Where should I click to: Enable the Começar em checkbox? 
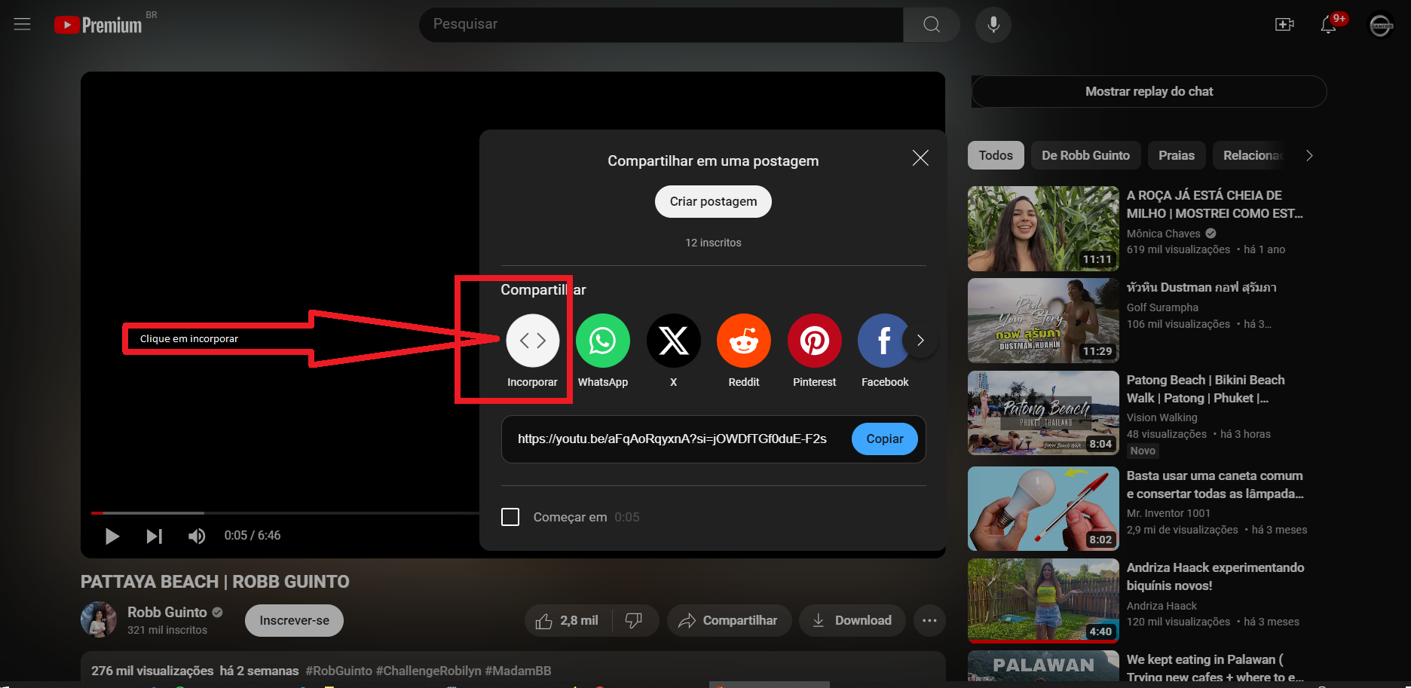510,517
